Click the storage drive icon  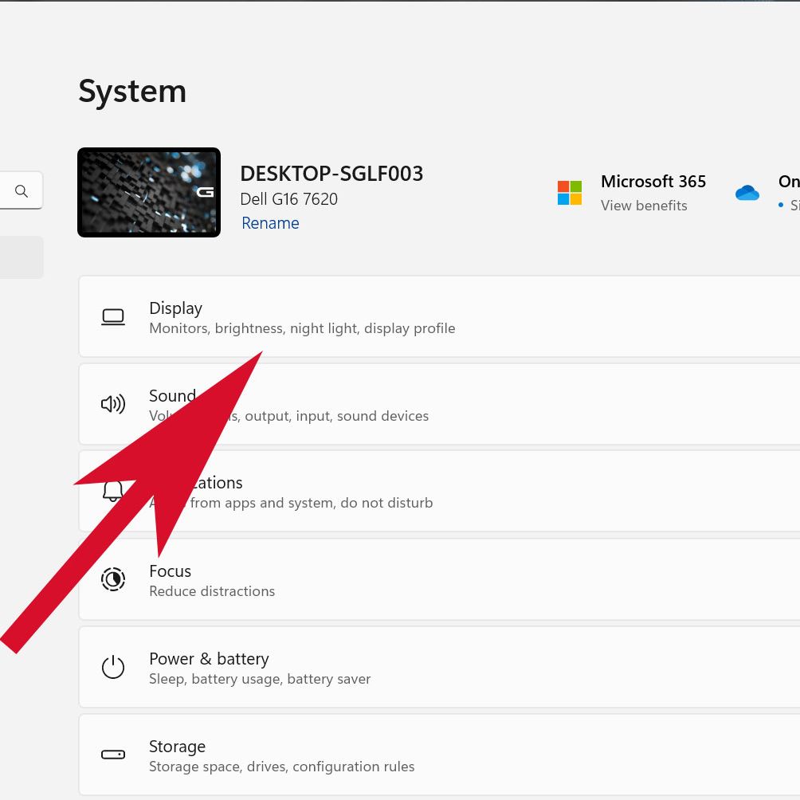[113, 755]
